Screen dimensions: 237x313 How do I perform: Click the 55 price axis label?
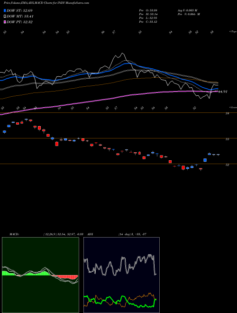228,139
